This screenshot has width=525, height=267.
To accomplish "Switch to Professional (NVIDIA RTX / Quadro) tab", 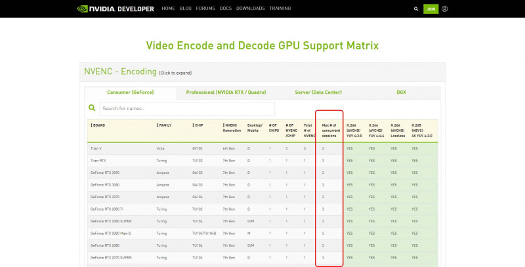I will 226,92.
